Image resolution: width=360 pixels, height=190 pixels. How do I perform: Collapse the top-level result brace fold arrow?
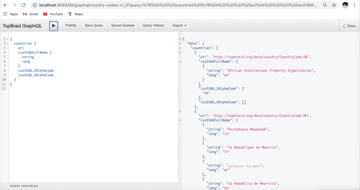coord(180,39)
